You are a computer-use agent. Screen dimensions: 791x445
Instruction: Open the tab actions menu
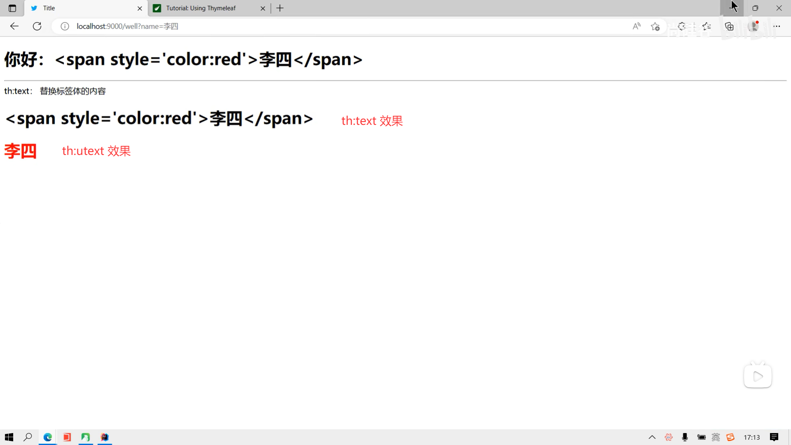(12, 8)
